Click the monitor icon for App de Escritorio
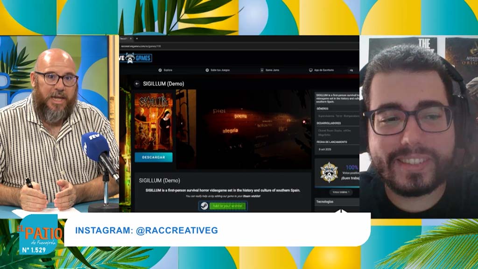This screenshot has height=269, width=478. point(310,70)
